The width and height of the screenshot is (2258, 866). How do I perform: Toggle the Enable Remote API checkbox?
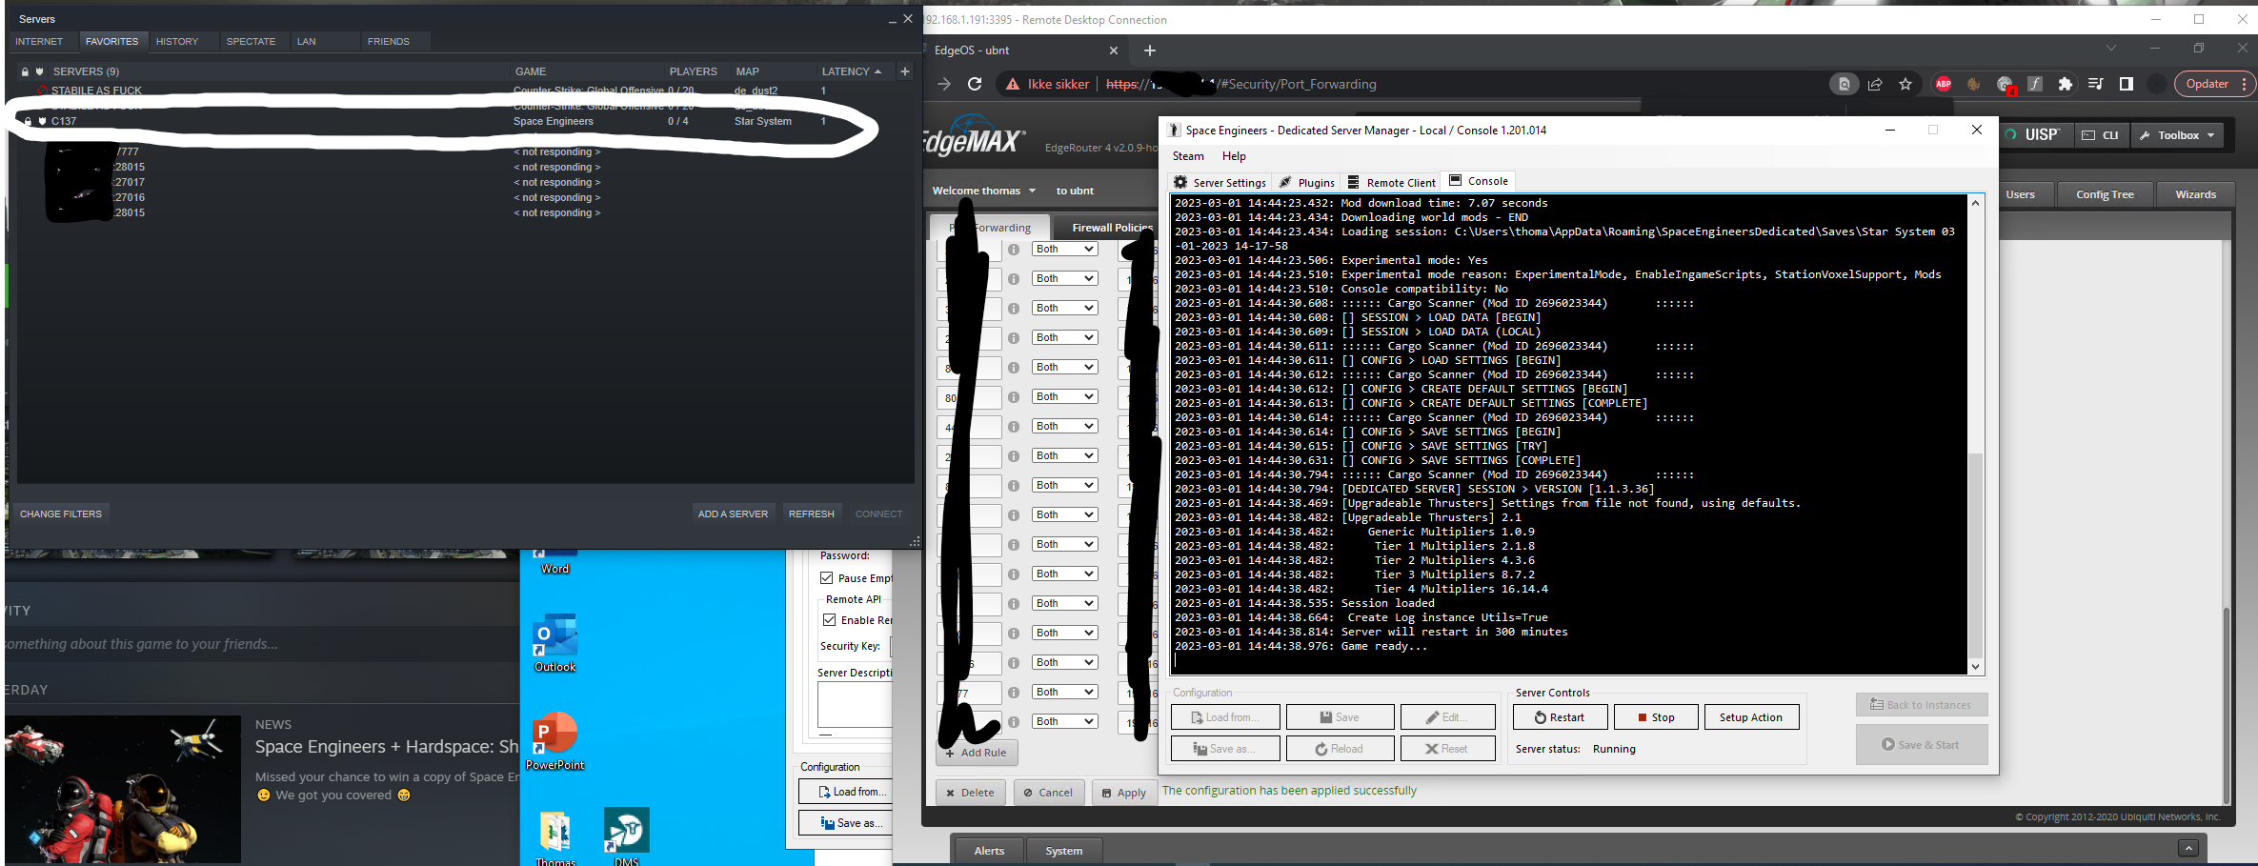pos(830,620)
